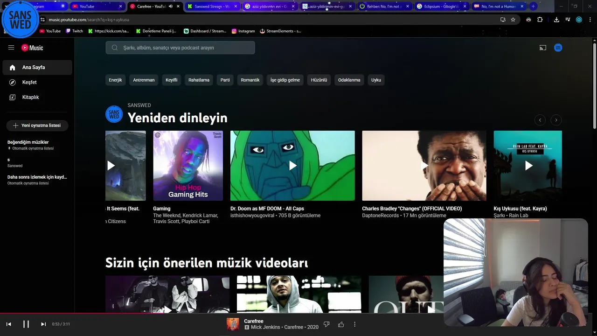The image size is (597, 336).
Task: Play Kış Uykusu feat. Kayra thumbnail
Action: pos(528,166)
